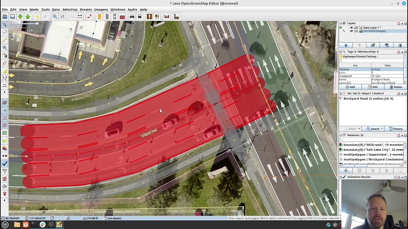
Task: Open the factory man-made preset icon
Action: (176, 17)
